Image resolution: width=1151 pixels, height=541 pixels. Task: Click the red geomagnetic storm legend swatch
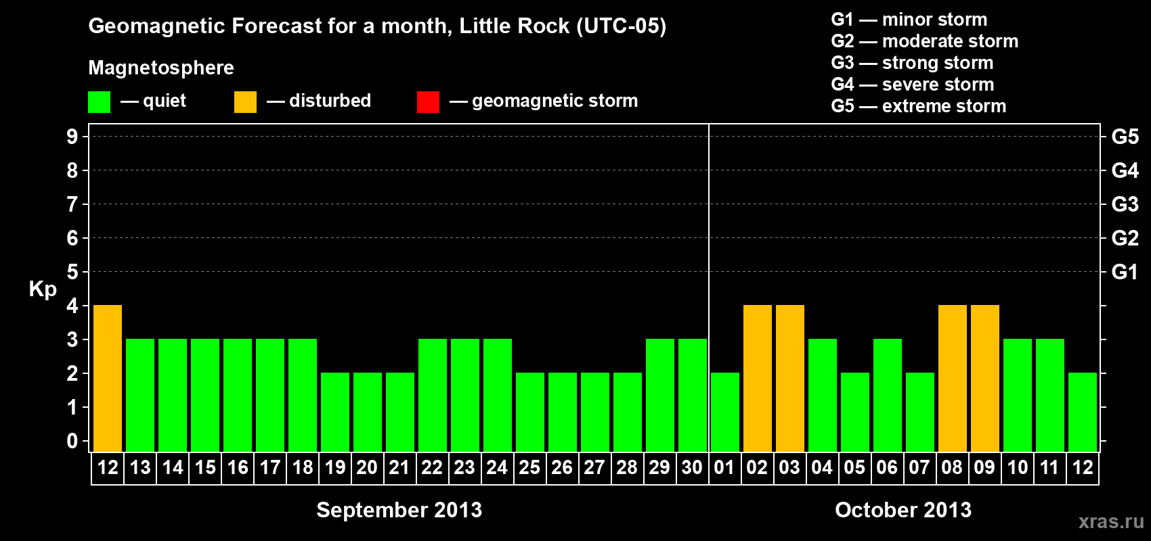coord(429,102)
